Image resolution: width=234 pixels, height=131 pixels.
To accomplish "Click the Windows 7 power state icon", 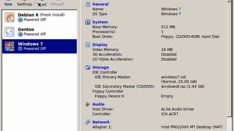I will click(x=20, y=48).
